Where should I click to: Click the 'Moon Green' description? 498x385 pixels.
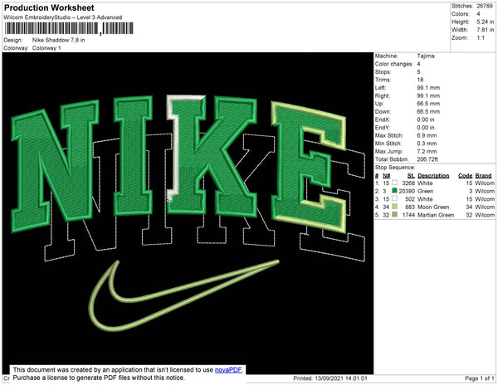coord(433,207)
